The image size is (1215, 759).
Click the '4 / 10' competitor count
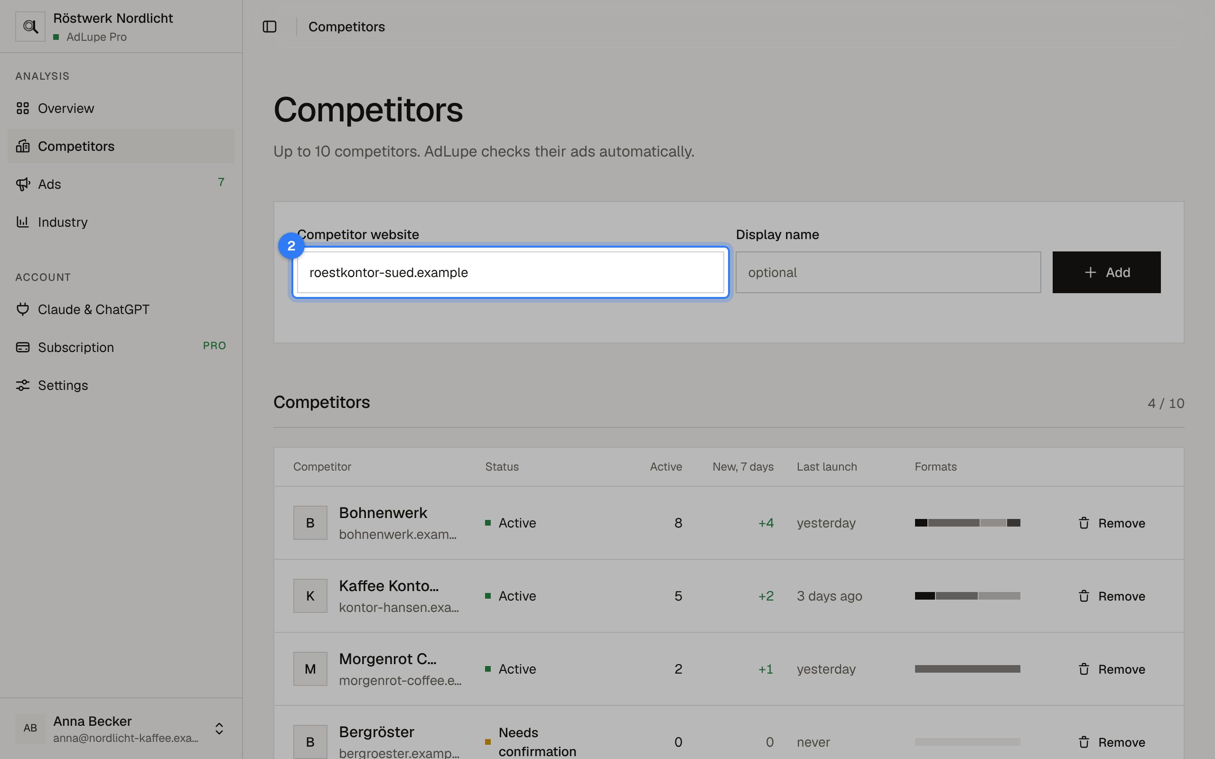(1166, 403)
